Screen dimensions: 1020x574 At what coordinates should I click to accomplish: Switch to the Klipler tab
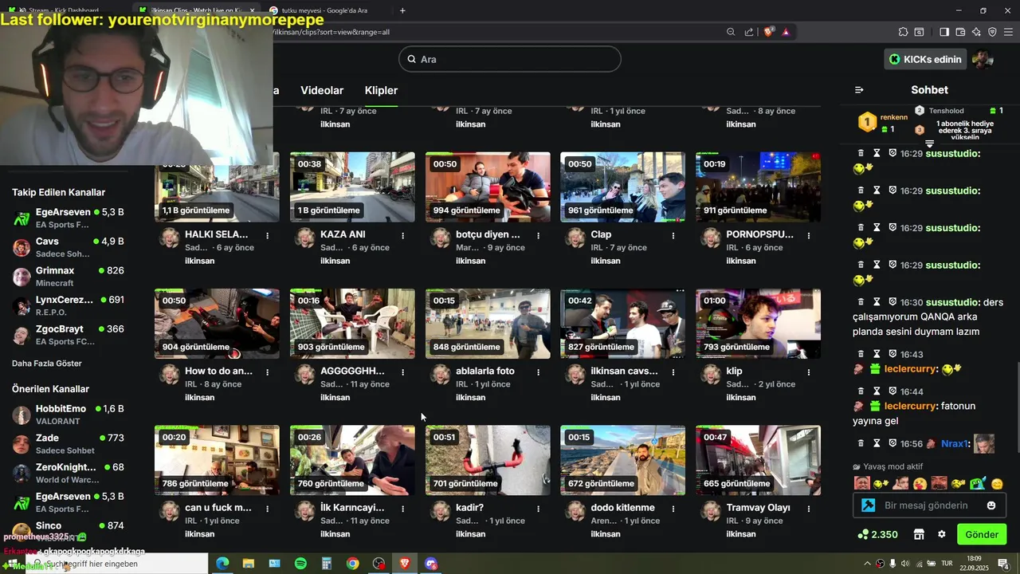point(381,90)
